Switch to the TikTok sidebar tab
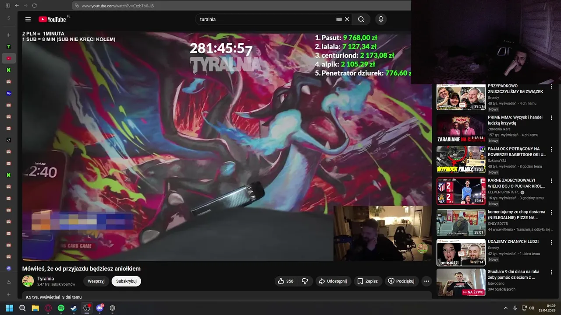The image size is (561, 315). coord(9,140)
